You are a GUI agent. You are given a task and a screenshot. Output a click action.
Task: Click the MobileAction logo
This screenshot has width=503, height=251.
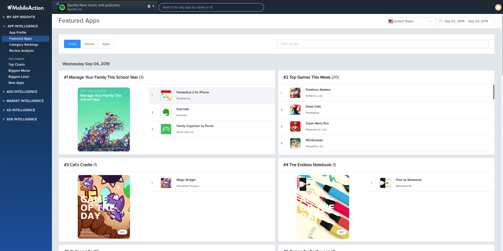pos(25,8)
